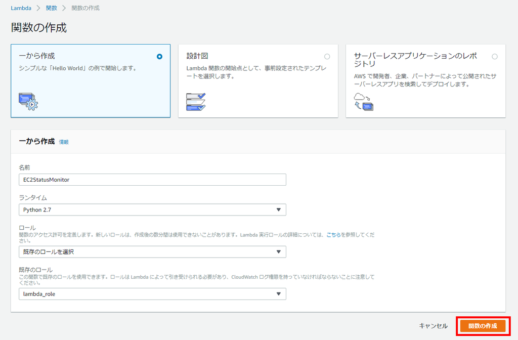Click the checklist blueprint icon in the 設計図 card

point(196,102)
